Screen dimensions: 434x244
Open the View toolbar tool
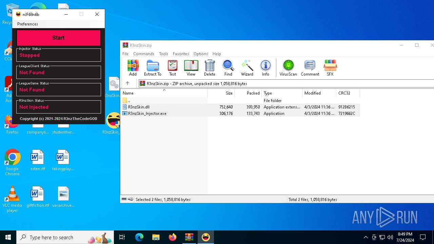pos(191,68)
